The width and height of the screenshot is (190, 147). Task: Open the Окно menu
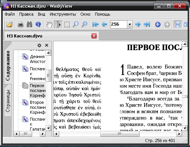[x=85, y=14]
